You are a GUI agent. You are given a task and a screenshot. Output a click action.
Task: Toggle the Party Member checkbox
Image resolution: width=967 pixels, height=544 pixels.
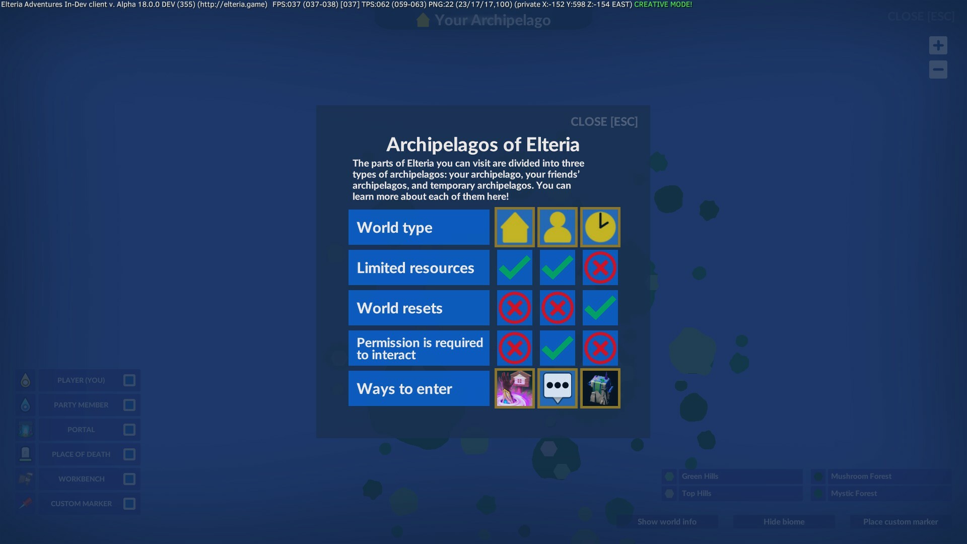pyautogui.click(x=129, y=405)
